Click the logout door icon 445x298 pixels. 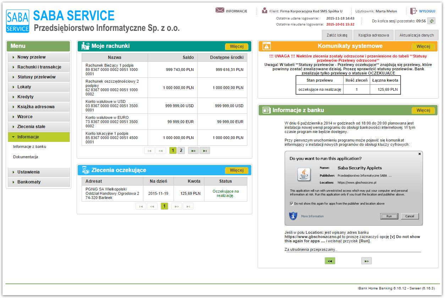coord(413,11)
